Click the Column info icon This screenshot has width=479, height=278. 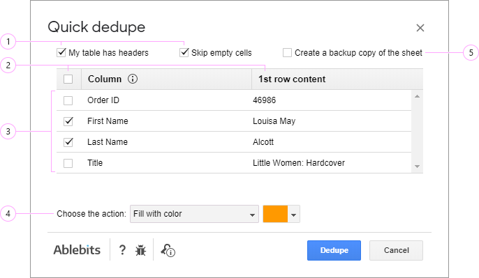[x=133, y=79]
